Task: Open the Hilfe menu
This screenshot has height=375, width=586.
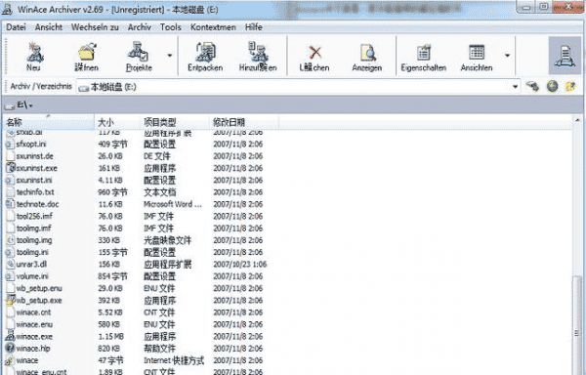Action: point(254,27)
